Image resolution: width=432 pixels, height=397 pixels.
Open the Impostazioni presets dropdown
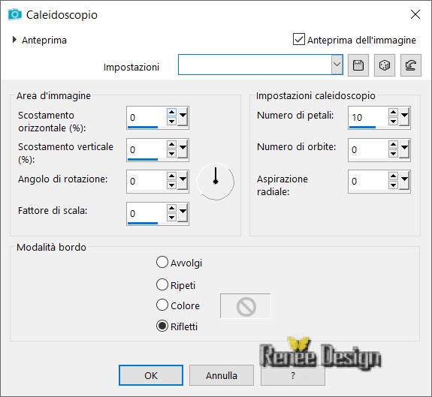(x=337, y=65)
